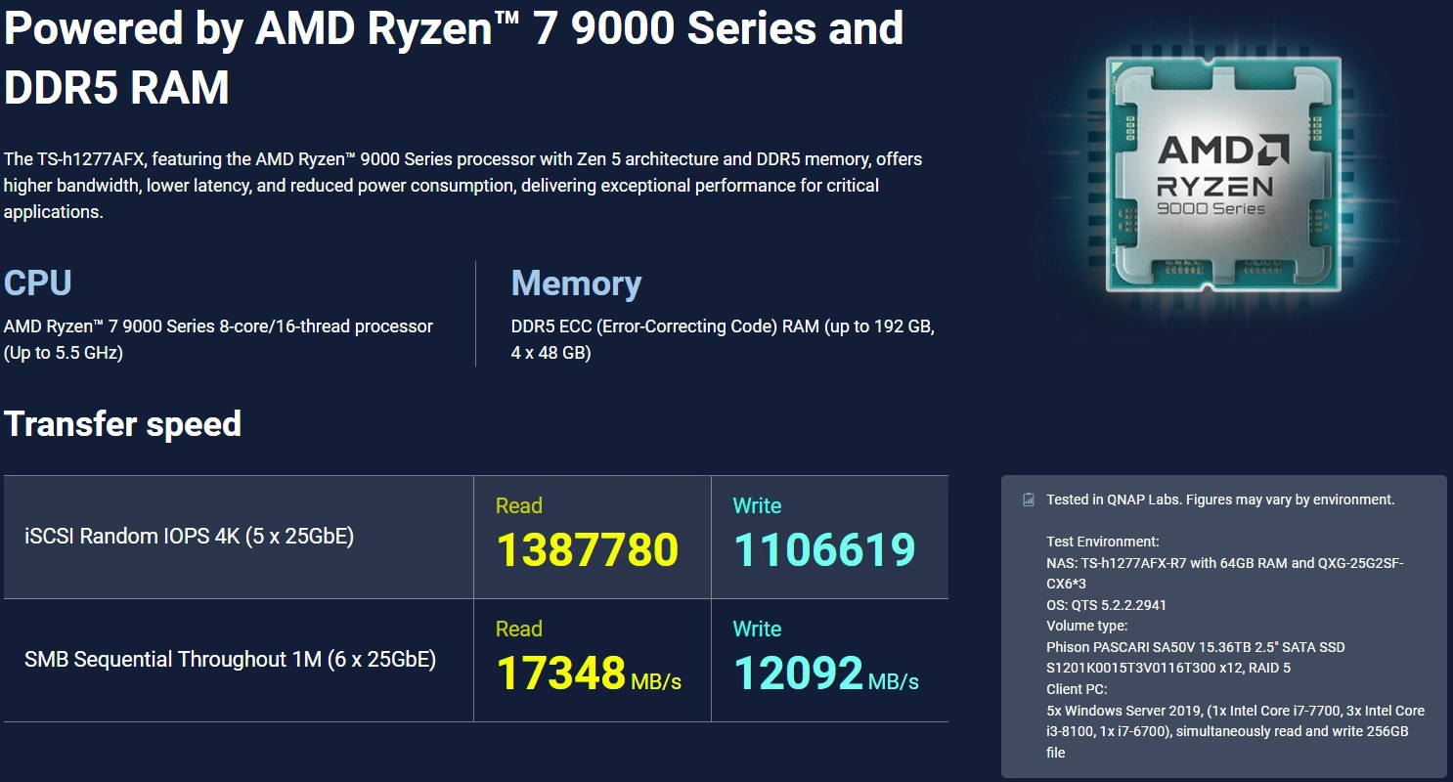Click the DDR5 ECC RAM description text

(x=722, y=338)
